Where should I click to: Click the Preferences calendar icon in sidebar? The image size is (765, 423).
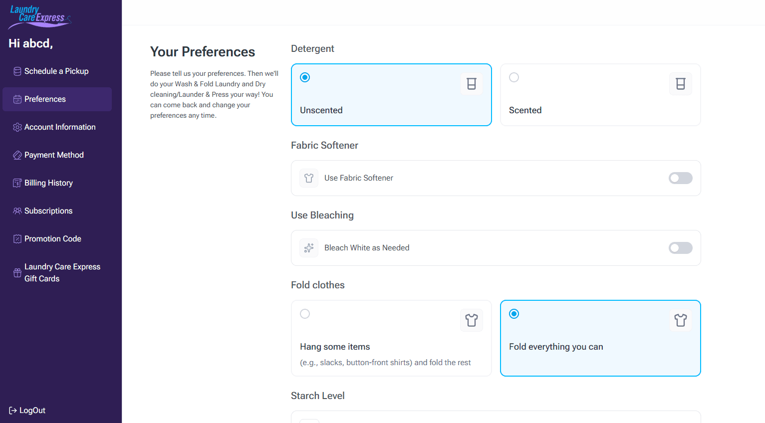[x=17, y=99]
